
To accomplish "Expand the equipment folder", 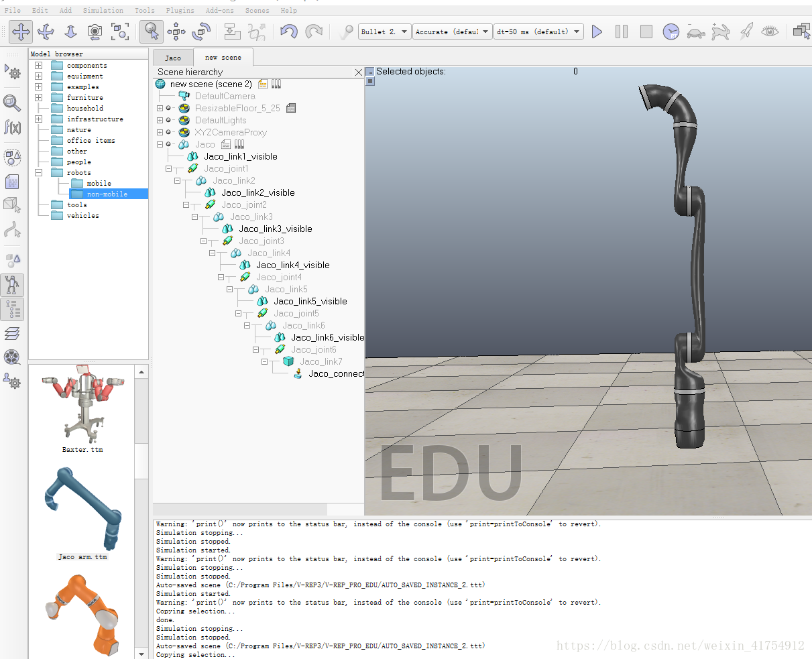I will coord(38,76).
